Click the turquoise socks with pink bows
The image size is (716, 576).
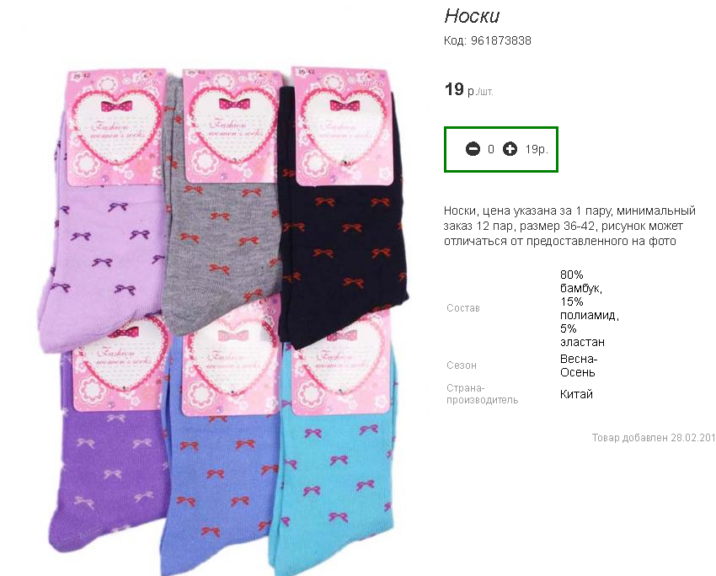click(335, 475)
